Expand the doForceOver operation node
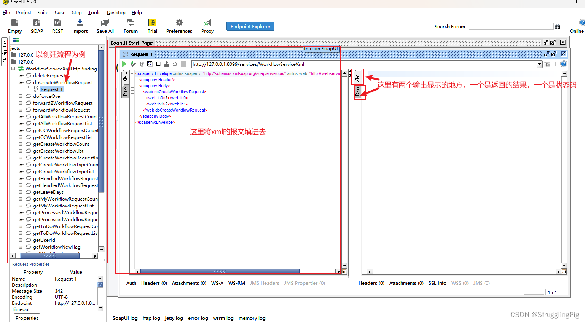Viewport: 585px width, 322px height. point(21,96)
